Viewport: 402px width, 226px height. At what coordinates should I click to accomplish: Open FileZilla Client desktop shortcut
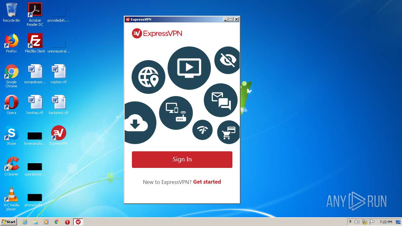pos(35,44)
